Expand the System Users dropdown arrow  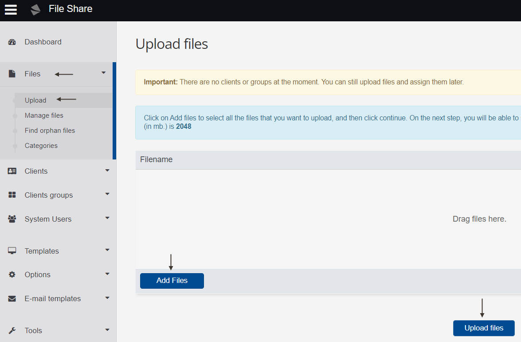pos(107,218)
